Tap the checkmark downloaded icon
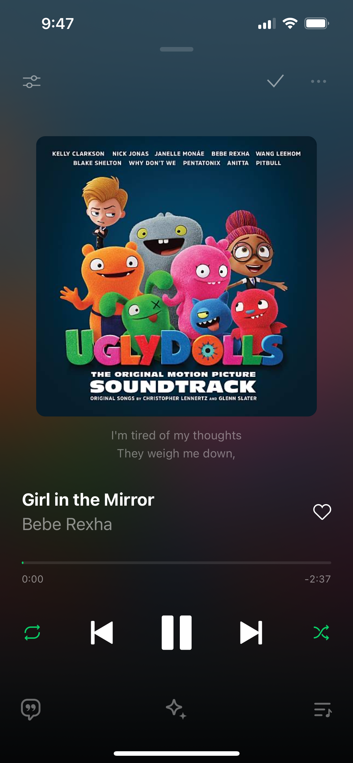Image resolution: width=353 pixels, height=763 pixels. click(x=275, y=81)
